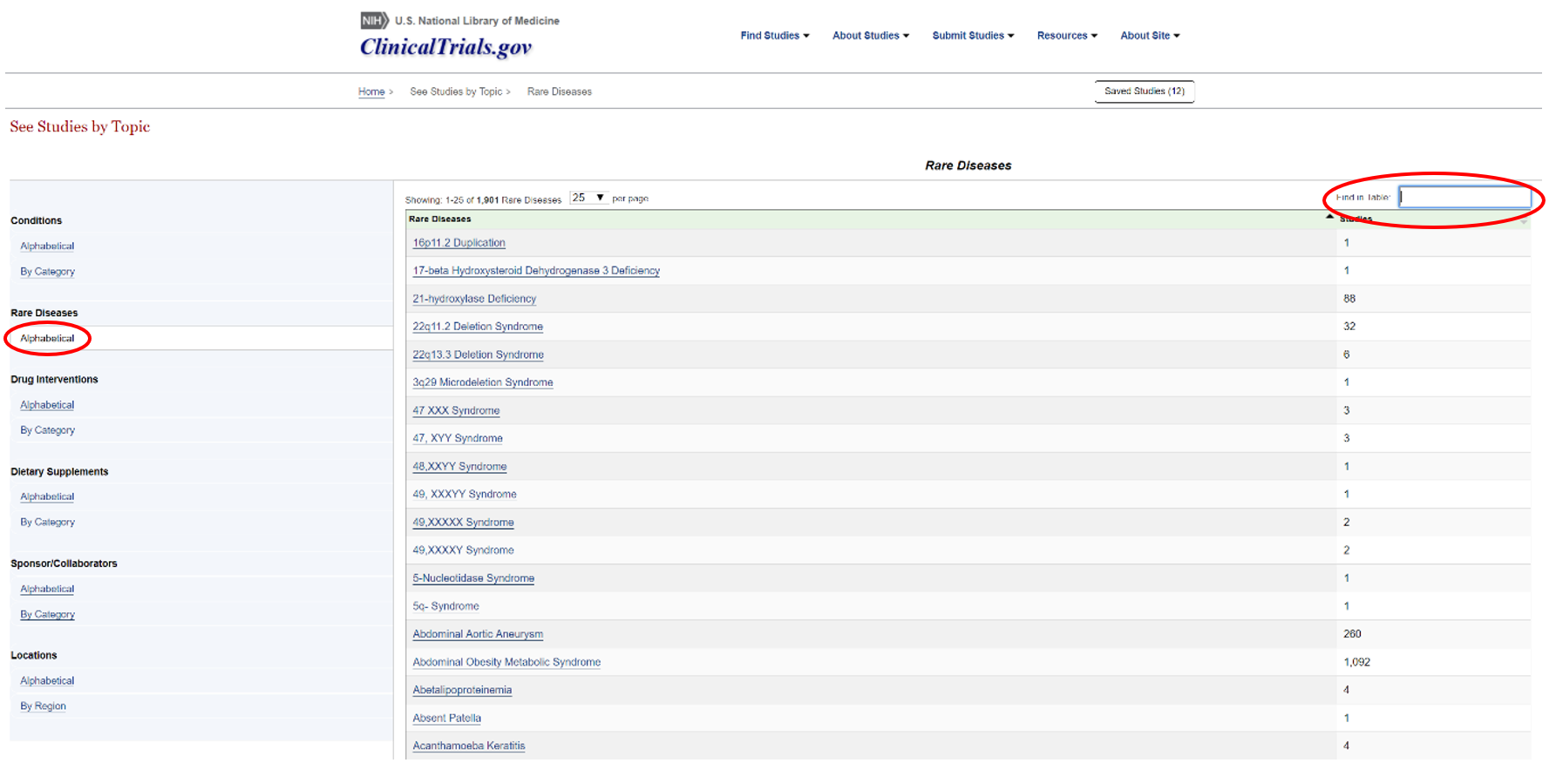Open 16p11.2 Duplication link
Image resolution: width=1556 pixels, height=763 pixels.
[x=459, y=243]
